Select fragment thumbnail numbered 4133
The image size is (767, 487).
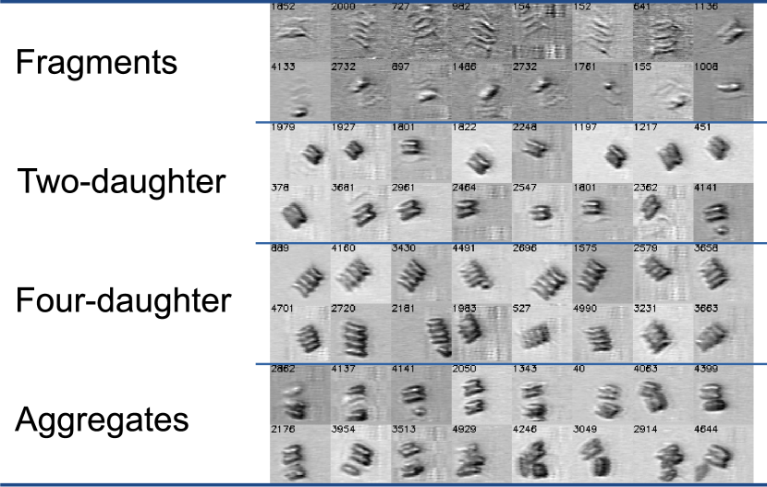(300, 91)
